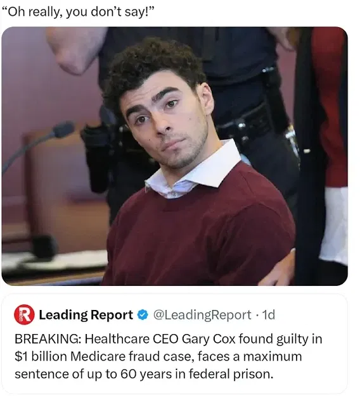
Task: Click "60 years" in the quoted tweet
Action: pyautogui.click(x=146, y=374)
